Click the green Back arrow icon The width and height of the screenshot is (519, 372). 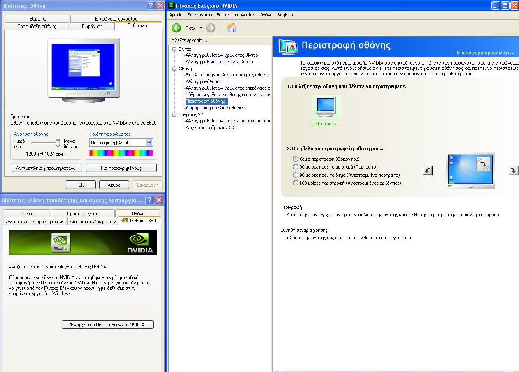tap(177, 28)
